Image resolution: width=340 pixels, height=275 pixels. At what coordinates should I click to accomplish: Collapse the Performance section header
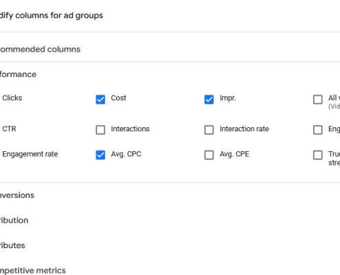(x=18, y=74)
